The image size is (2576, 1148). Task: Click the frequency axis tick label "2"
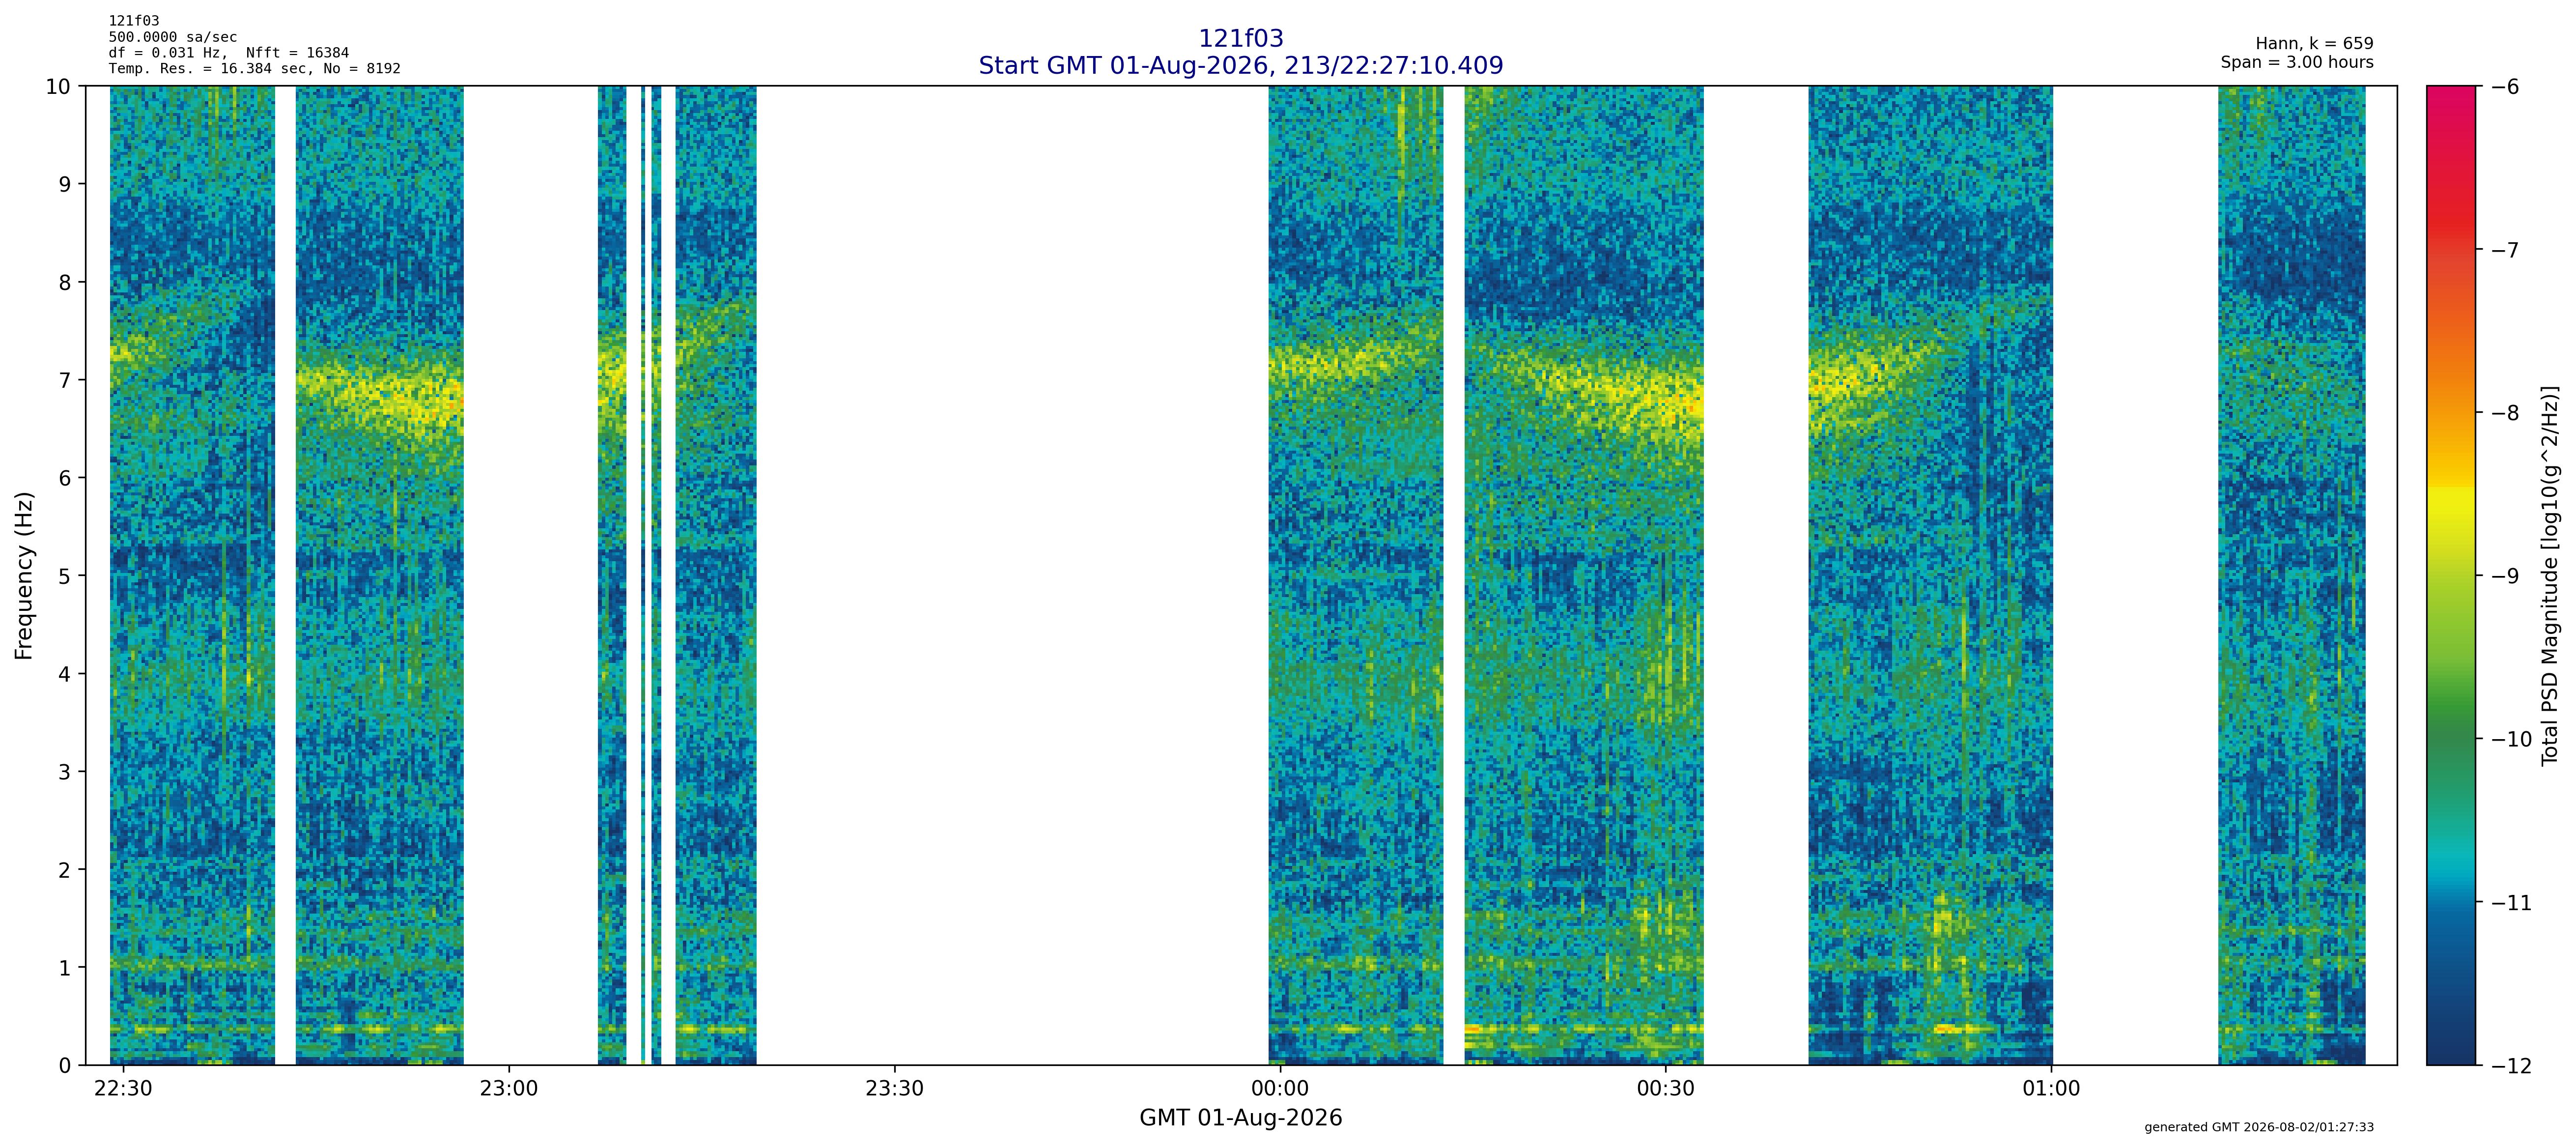point(65,871)
